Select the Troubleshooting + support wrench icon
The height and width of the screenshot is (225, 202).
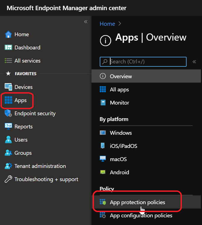point(8,179)
